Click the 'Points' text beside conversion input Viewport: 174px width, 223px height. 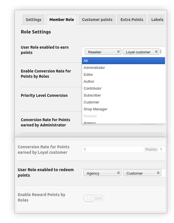(x=151, y=149)
